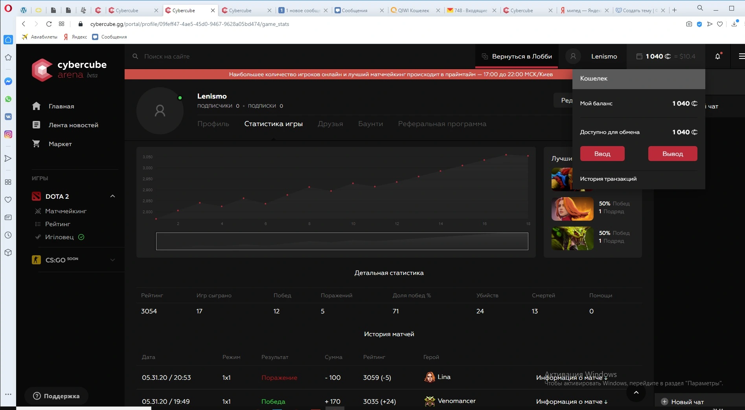Image resolution: width=745 pixels, height=410 pixels.
Task: Click the rating value 3054
Action: [149, 311]
